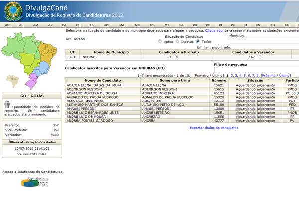Select the Todos radio button
The image size is (299, 200).
[198, 41]
